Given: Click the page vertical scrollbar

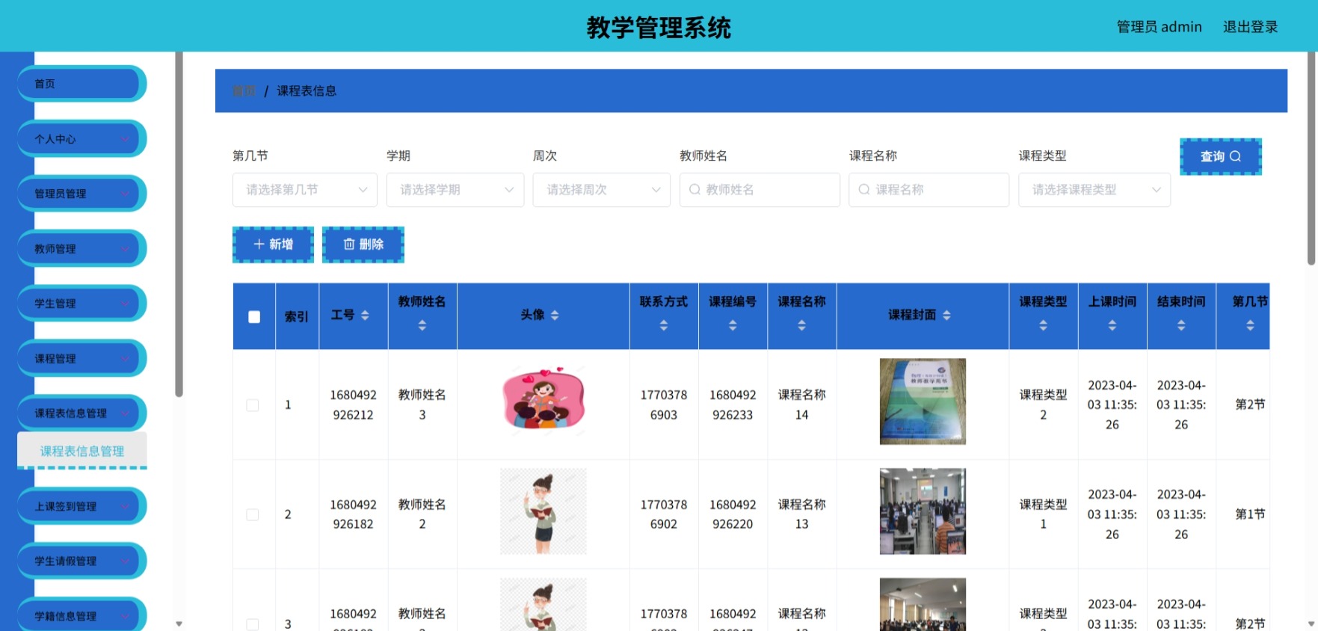Looking at the screenshot, I should [x=1311, y=158].
